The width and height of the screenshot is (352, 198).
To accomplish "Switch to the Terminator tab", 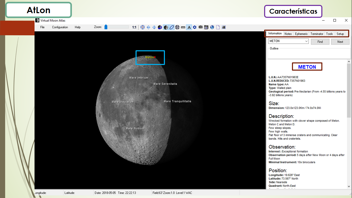I will 317,34.
